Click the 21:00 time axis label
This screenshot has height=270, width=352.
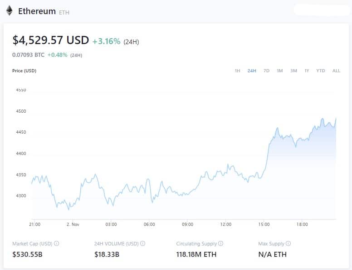(35, 225)
